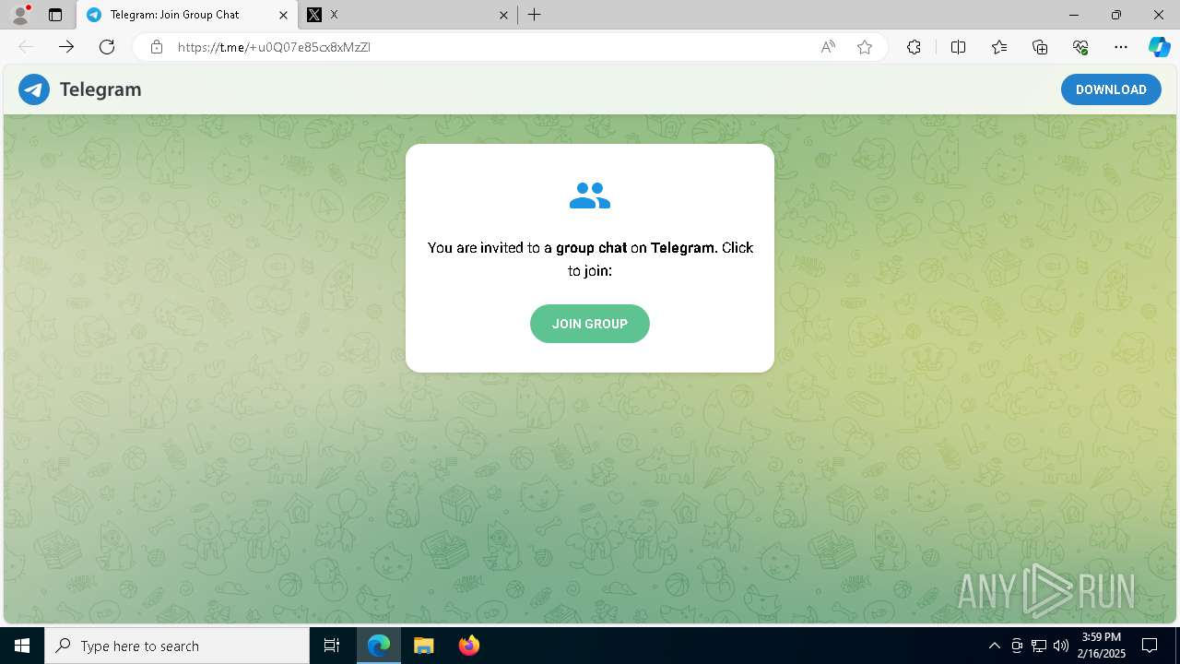This screenshot has width=1180, height=664.
Task: Refresh the current page
Action: pos(107,47)
